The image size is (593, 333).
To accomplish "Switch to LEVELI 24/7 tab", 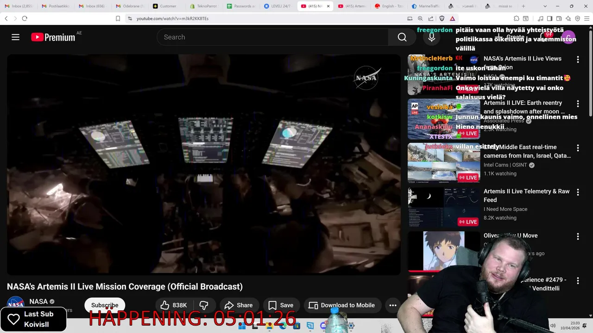I will 278,6.
